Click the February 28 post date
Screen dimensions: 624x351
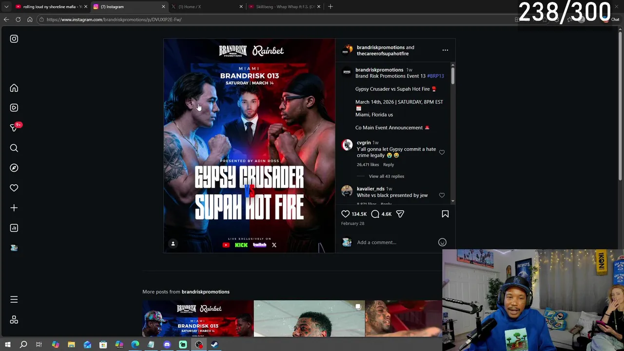click(352, 223)
